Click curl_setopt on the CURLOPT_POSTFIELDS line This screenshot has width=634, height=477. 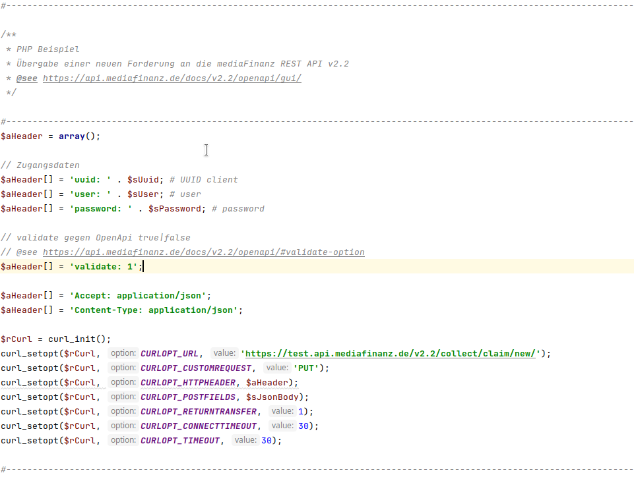(x=30, y=397)
